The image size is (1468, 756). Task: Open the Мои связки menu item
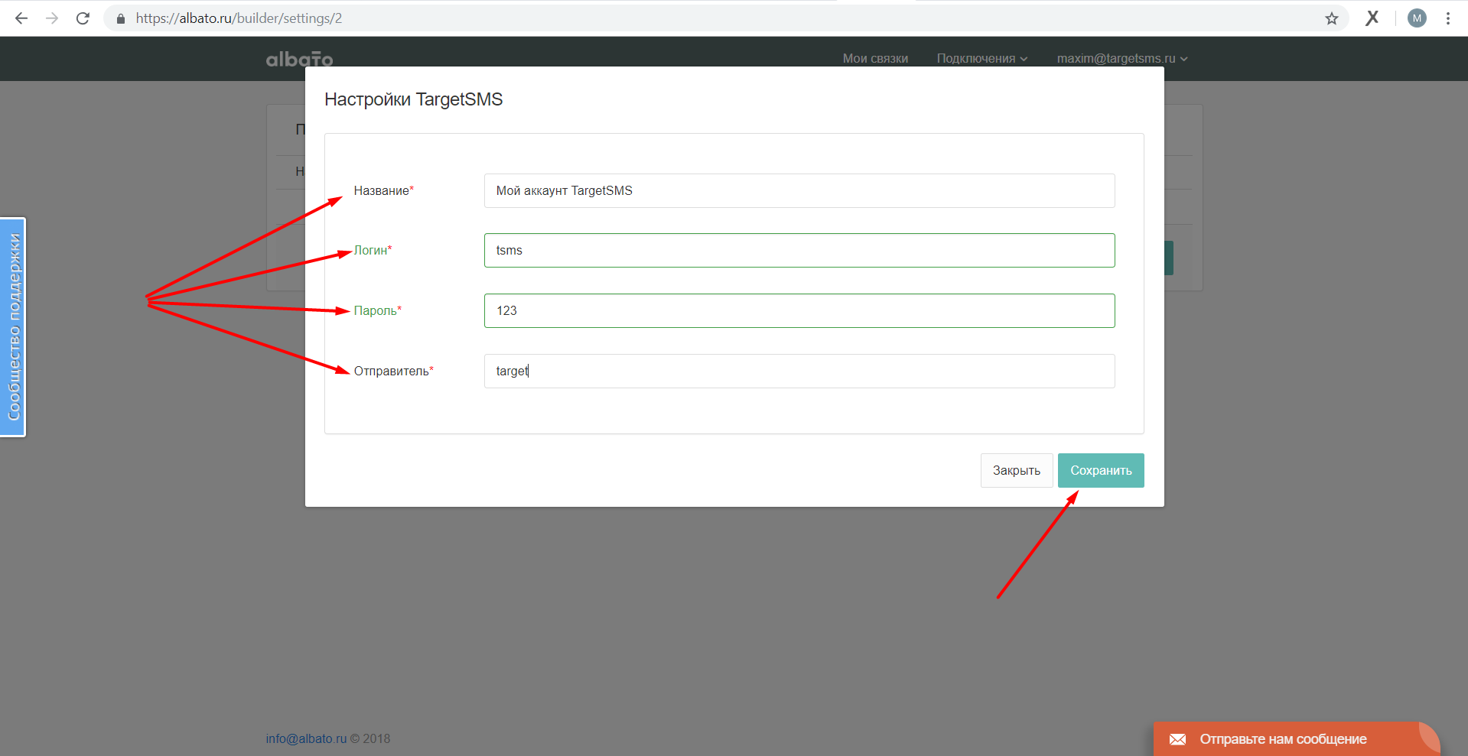click(875, 58)
